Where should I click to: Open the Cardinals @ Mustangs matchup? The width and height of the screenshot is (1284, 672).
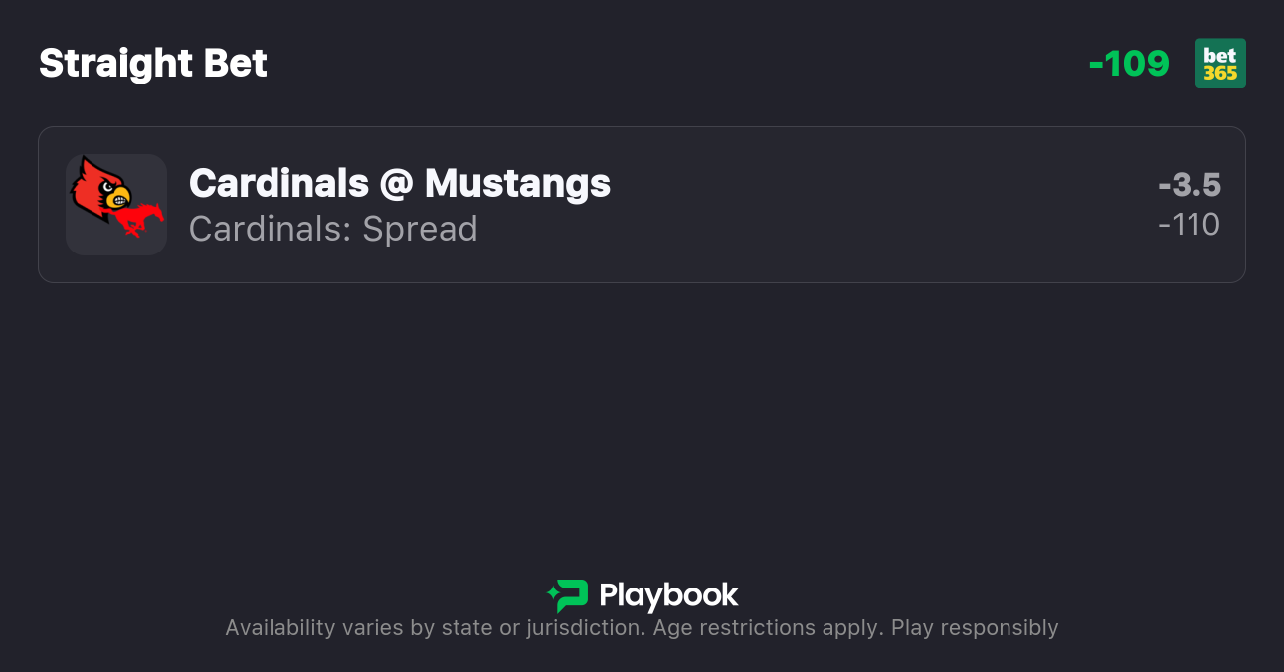click(399, 184)
